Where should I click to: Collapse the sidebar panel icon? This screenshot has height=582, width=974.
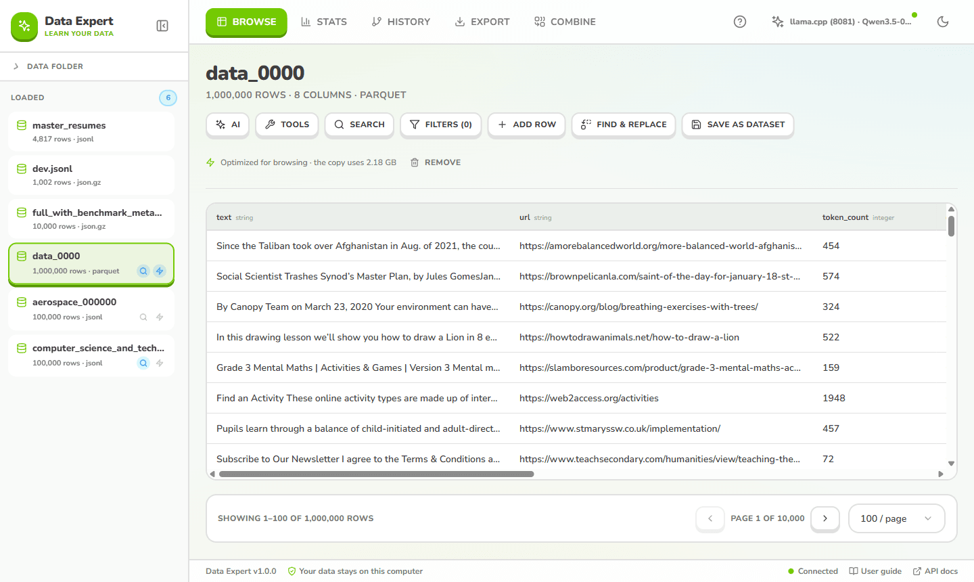(x=162, y=26)
